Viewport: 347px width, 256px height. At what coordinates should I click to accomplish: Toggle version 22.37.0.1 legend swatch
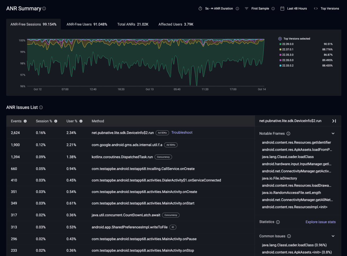point(280,50)
